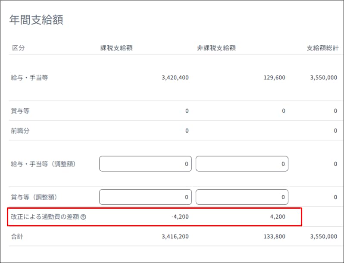Select the 給与・手当等 row label
The image size is (344, 263).
point(29,78)
